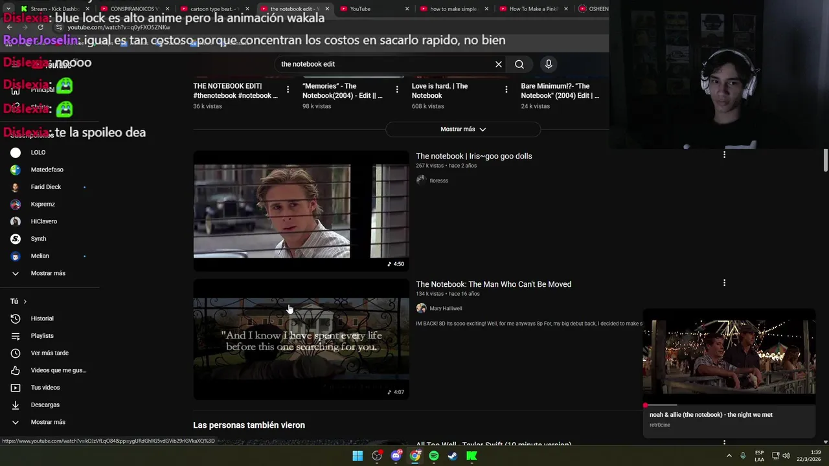Close the notebook edit tab
This screenshot has height=466, width=829.
327,9
